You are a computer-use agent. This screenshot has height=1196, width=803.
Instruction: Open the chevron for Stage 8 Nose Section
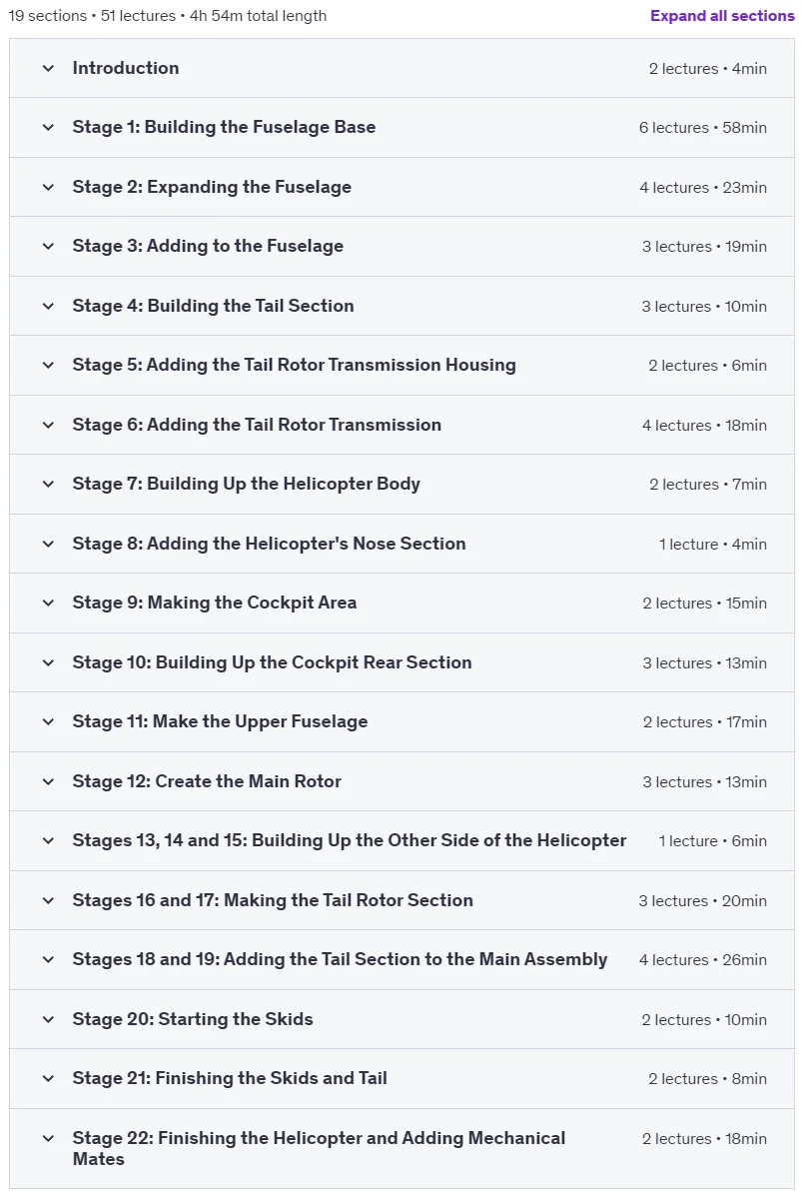click(x=48, y=544)
